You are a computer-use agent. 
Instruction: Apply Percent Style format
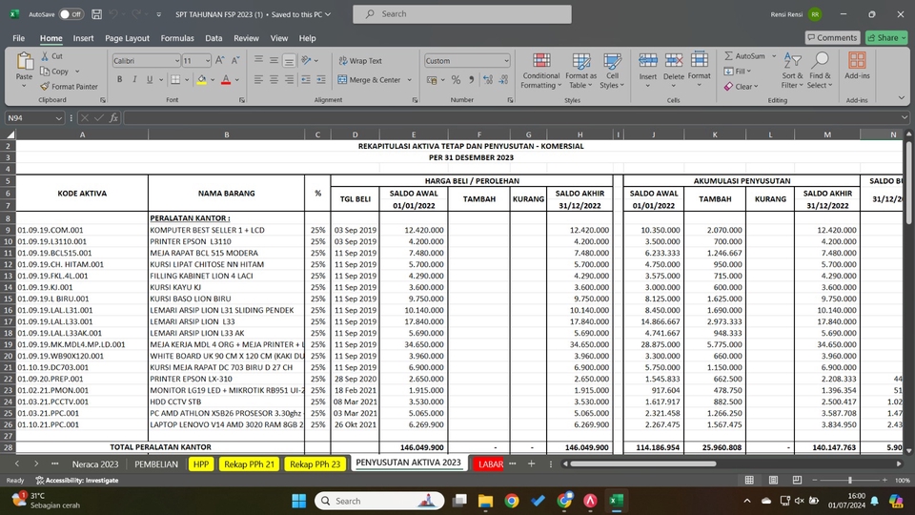click(456, 79)
